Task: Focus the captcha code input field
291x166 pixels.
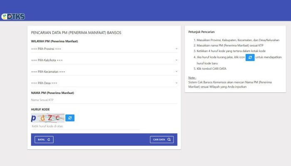Action: [x=85, y=126]
